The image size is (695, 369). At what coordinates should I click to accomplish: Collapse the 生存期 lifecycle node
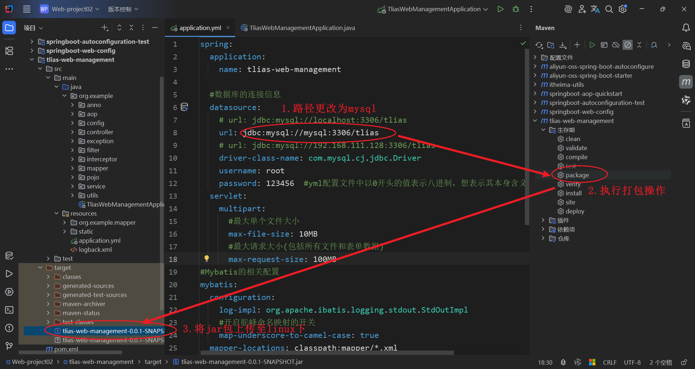click(x=543, y=130)
